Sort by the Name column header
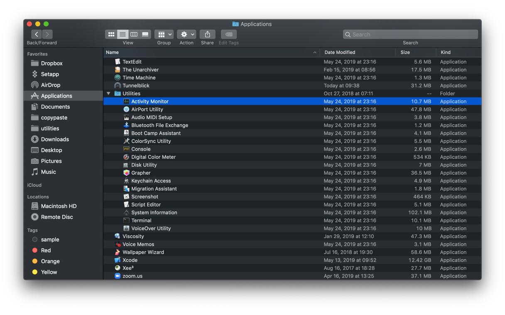 212,52
